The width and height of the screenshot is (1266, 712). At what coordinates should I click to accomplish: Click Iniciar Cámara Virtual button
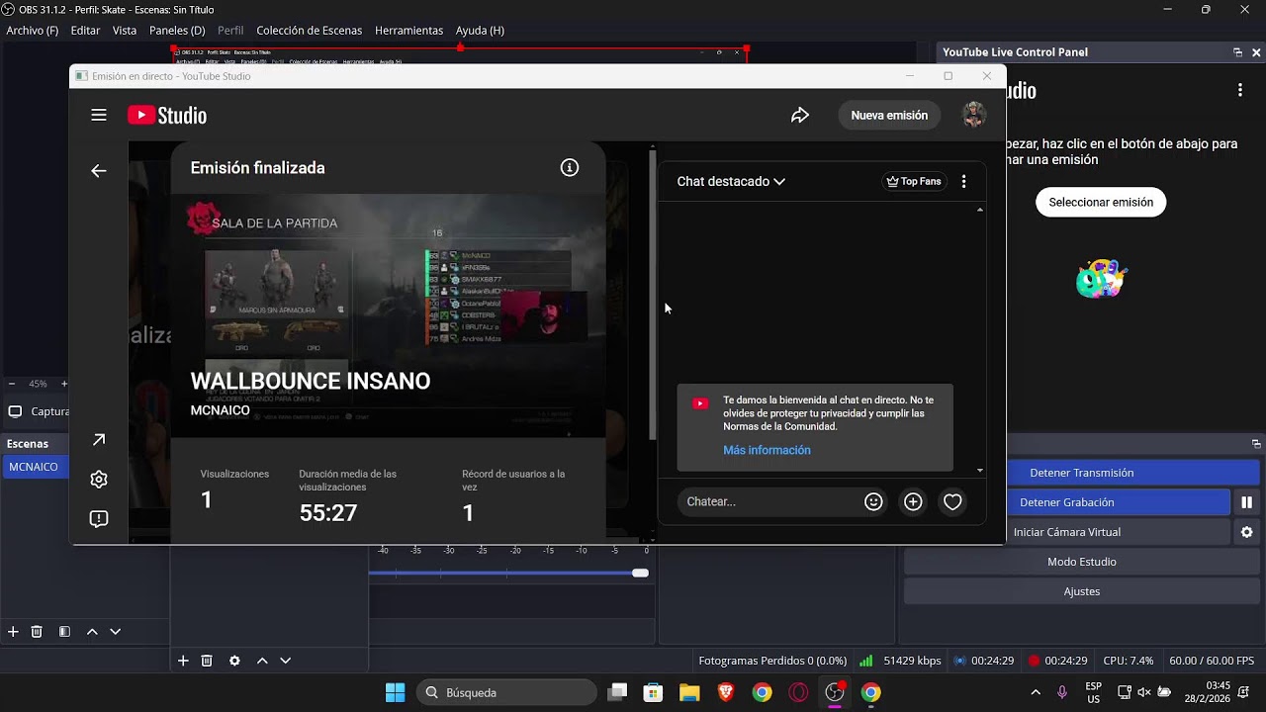pyautogui.click(x=1067, y=532)
